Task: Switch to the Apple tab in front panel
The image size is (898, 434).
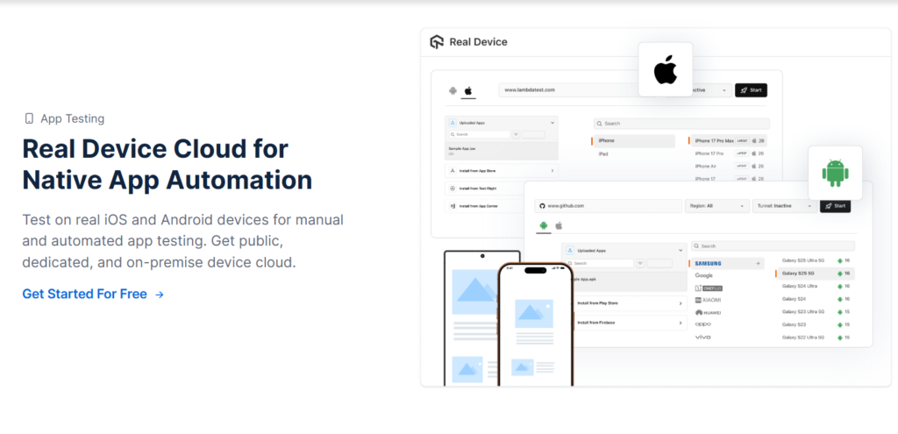Action: 559,225
